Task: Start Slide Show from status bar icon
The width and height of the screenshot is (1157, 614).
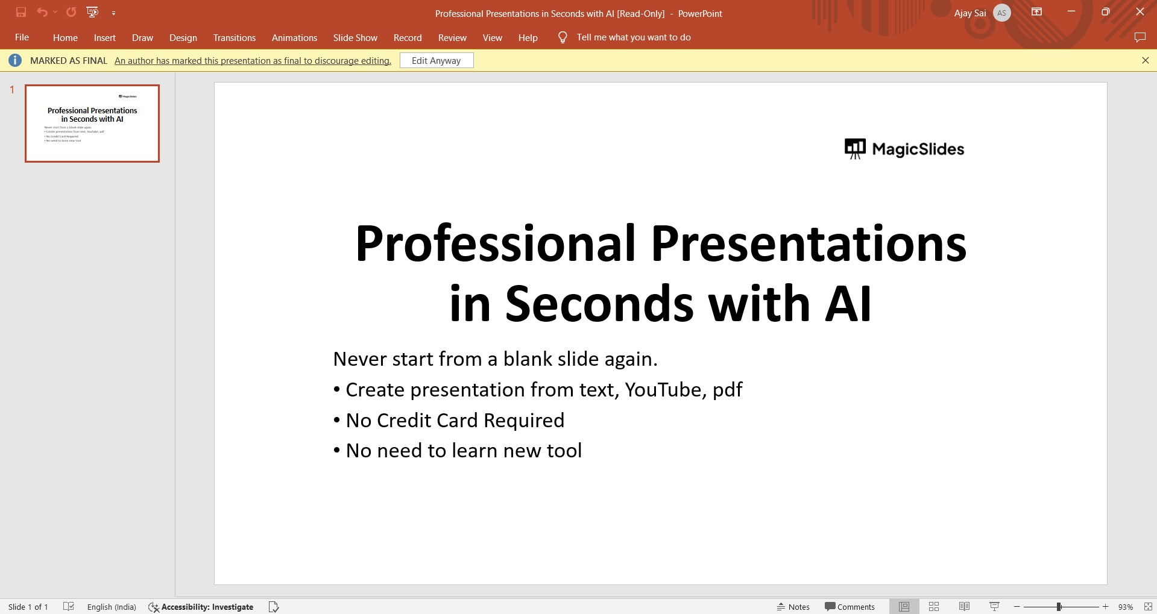Action: [994, 607]
